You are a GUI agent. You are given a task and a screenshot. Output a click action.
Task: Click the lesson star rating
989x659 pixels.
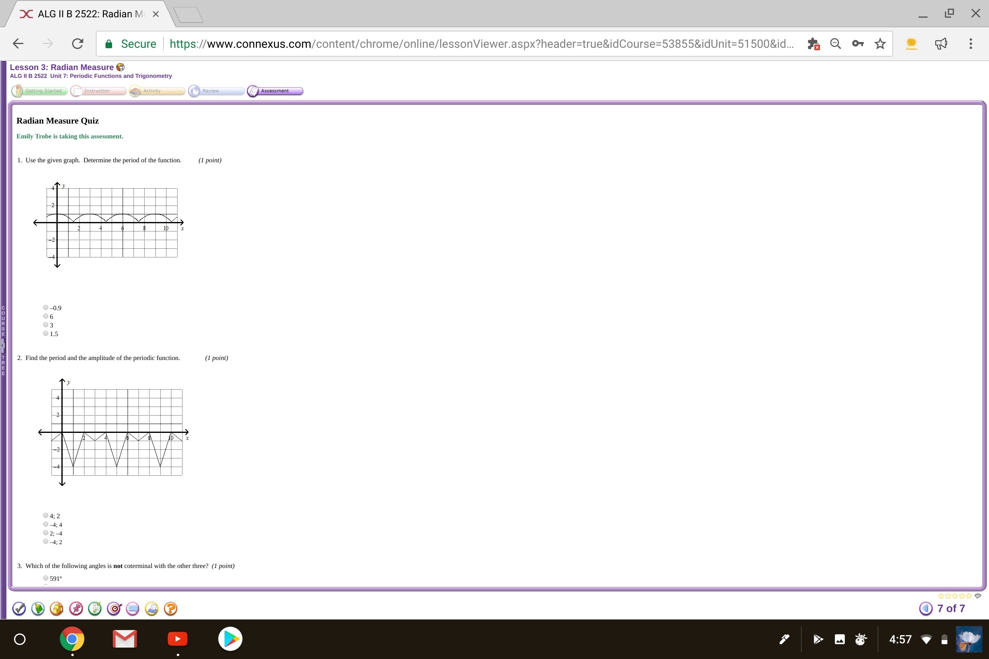click(x=954, y=596)
